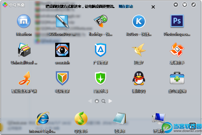Image resolution: width=202 pixels, height=135 pixels.
Task: Click the 小Q书桌 logo in title
Action: [14, 5]
